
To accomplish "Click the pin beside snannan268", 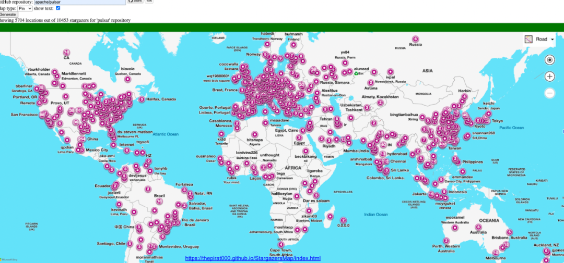I will pyautogui.click(x=467, y=136).
